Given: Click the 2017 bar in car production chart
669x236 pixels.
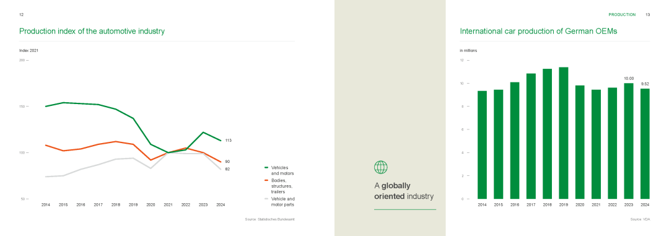Looking at the screenshot, I should [x=531, y=136].
